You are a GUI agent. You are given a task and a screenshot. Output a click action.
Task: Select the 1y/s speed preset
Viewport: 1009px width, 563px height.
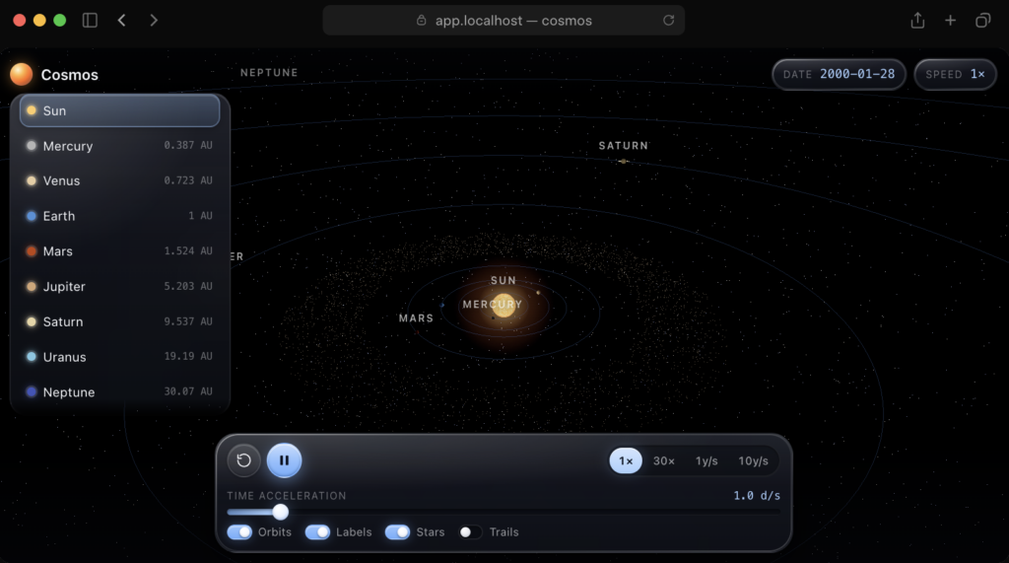pos(706,460)
